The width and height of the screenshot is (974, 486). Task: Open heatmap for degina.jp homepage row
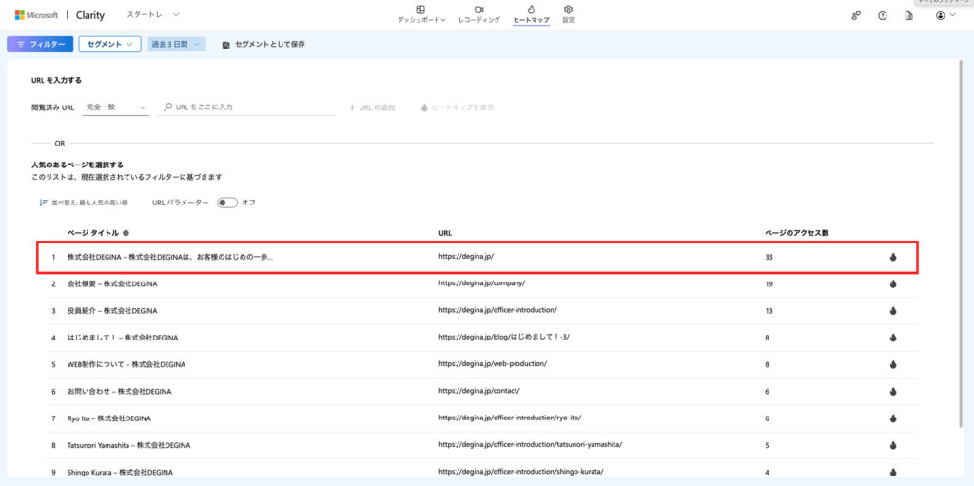(893, 257)
